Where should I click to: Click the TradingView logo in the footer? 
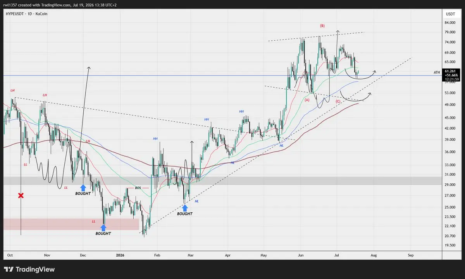coord(29,269)
